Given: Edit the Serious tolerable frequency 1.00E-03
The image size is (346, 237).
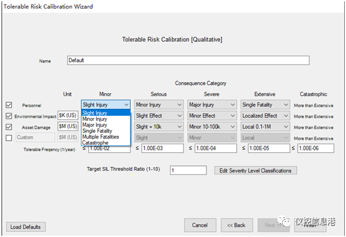Looking at the screenshot, I should [162, 149].
